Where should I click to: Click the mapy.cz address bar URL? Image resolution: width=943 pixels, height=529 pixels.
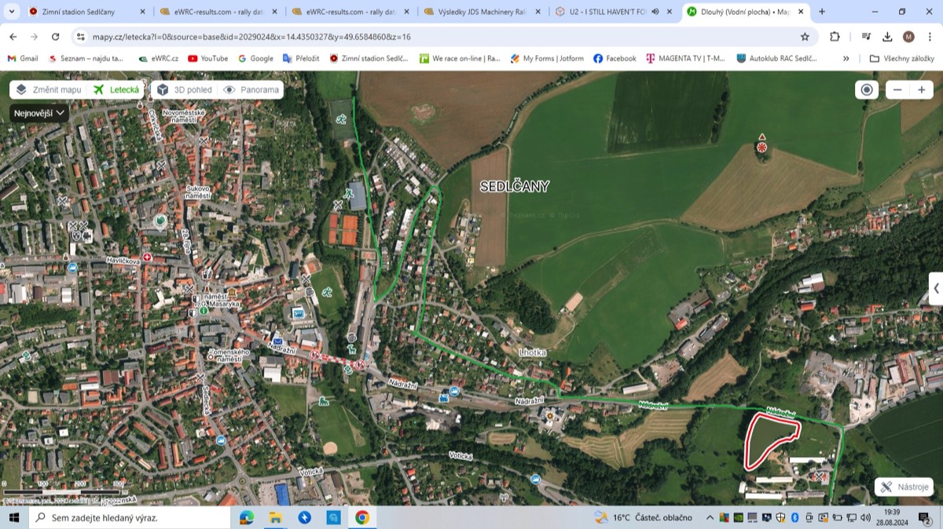pos(251,37)
